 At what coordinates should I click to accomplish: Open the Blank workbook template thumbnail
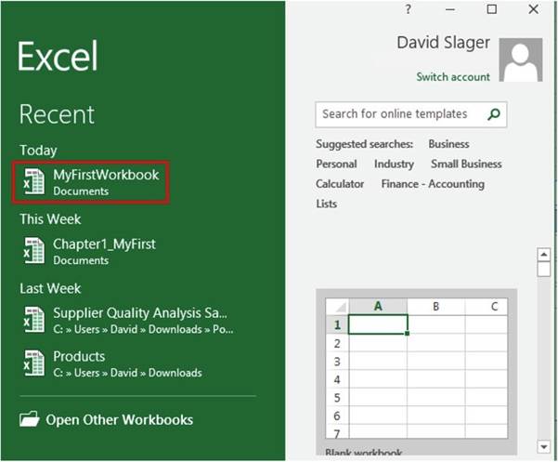point(416,368)
